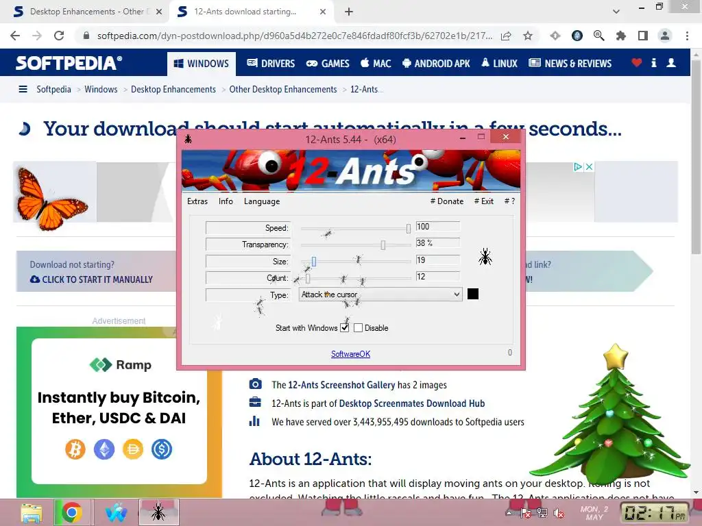Click the 12-Ants taskbar button
The height and width of the screenshot is (526, 702).
(x=158, y=512)
